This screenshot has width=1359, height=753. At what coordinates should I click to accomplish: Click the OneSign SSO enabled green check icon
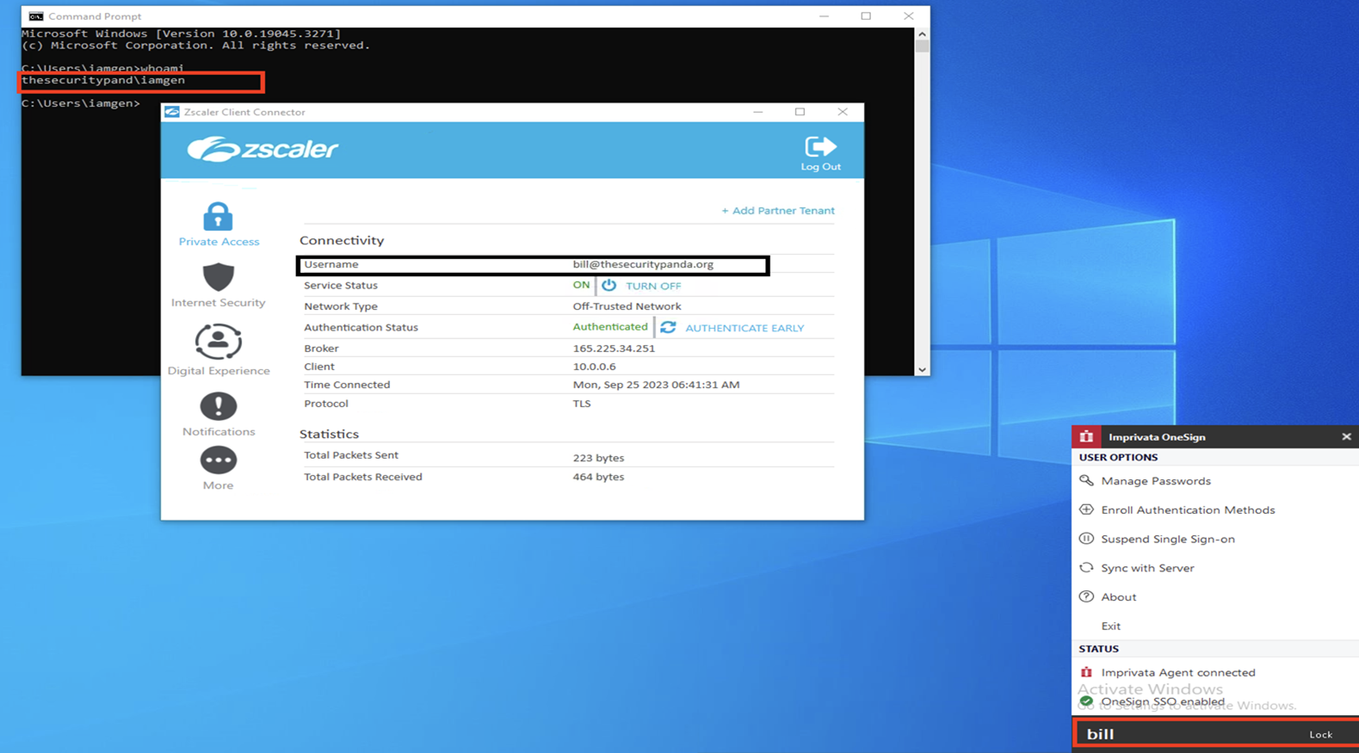click(1086, 701)
